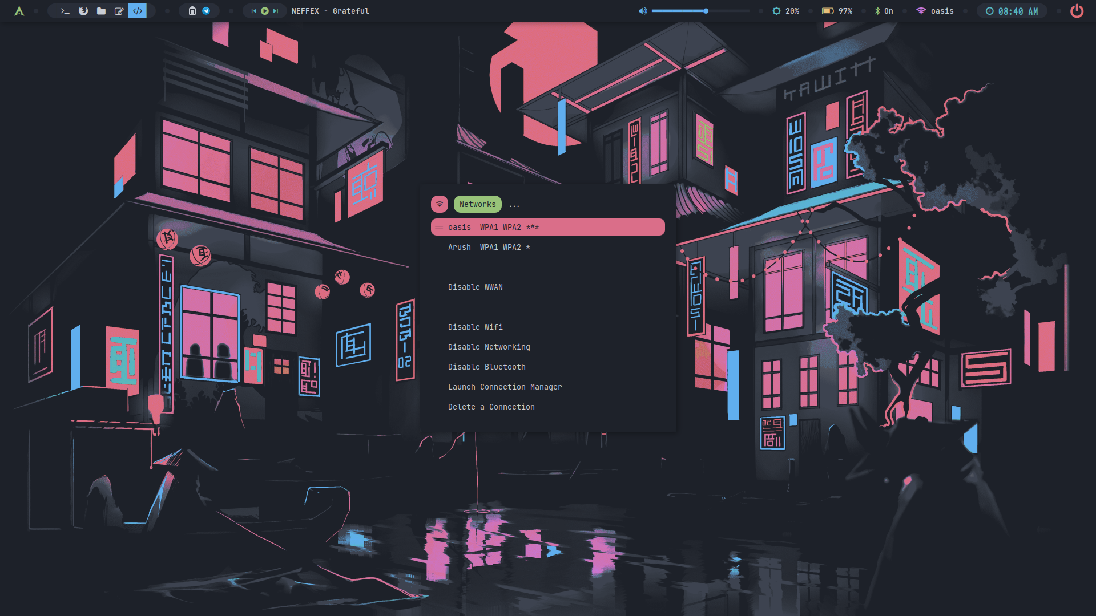
Task: Skip to the previous track
Action: [x=254, y=11]
